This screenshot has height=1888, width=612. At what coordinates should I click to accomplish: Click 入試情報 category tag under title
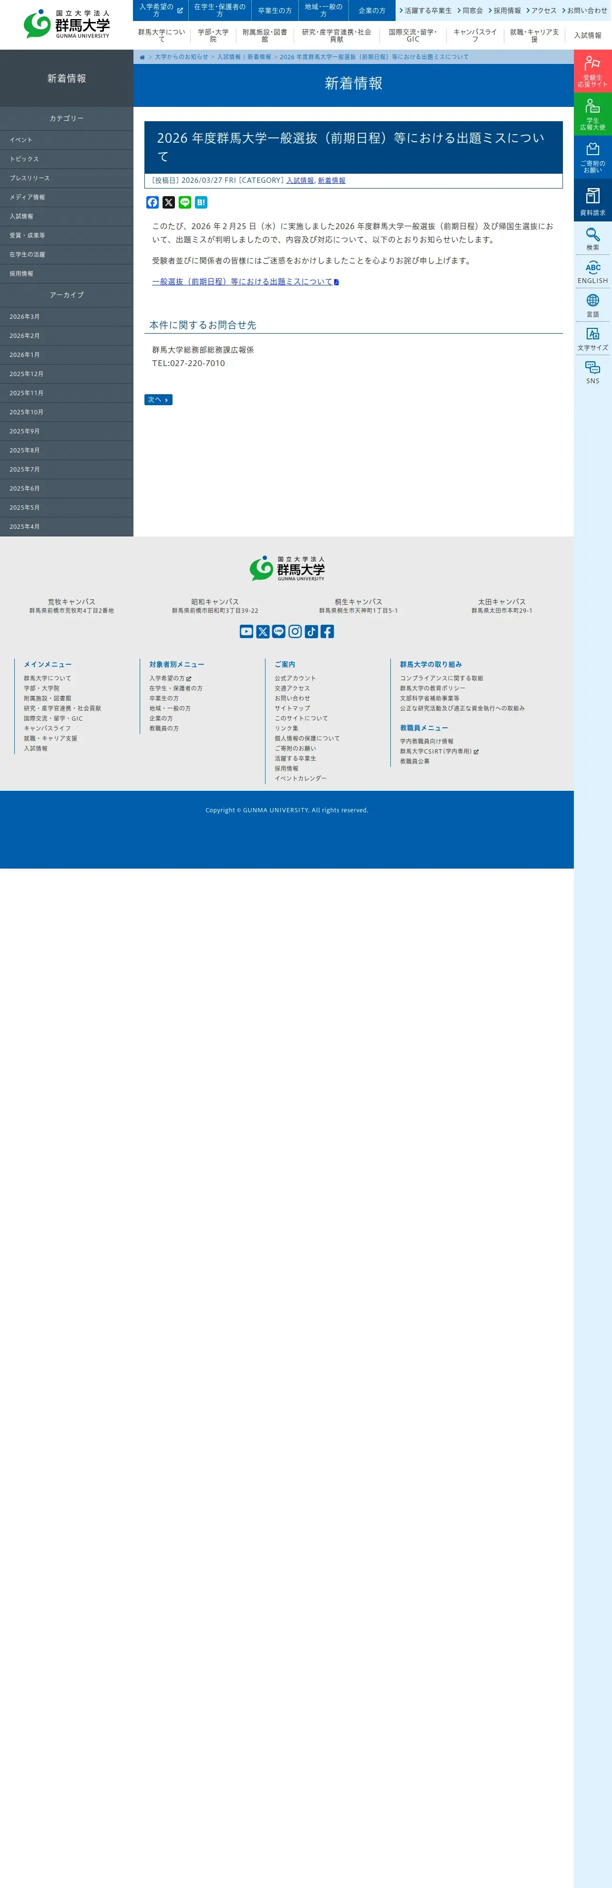click(x=300, y=180)
